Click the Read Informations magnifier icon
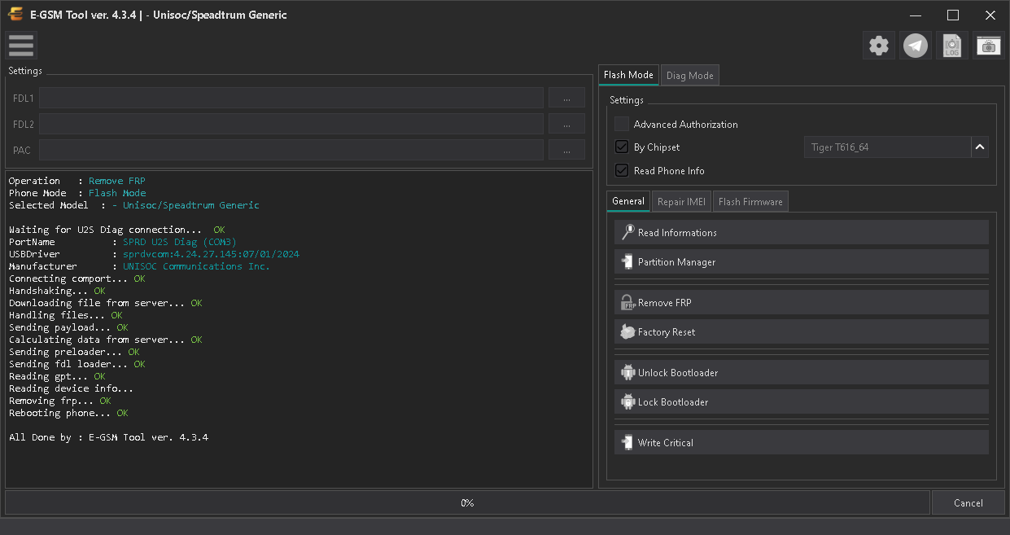 click(627, 232)
